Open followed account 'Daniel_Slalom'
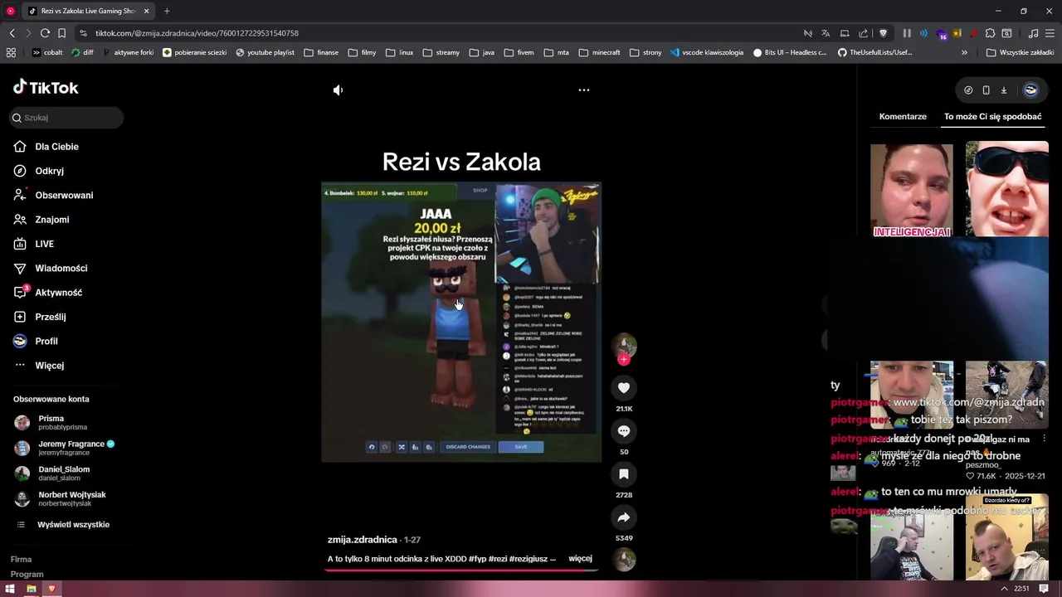 [x=63, y=473]
